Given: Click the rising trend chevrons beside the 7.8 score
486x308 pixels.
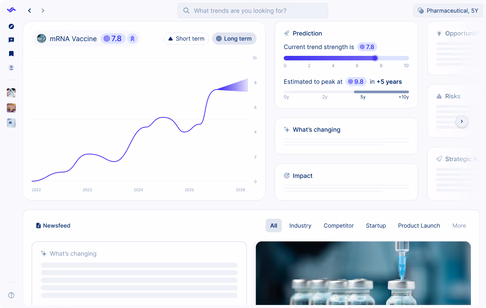Looking at the screenshot, I should (132, 38).
